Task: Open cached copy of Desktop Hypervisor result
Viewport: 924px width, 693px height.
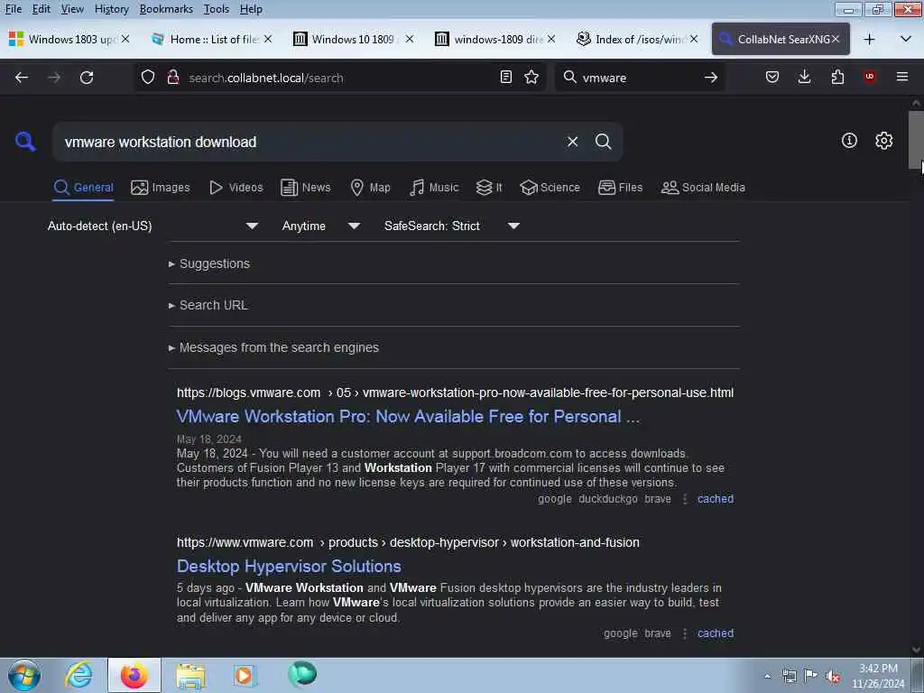Action: [x=716, y=633]
